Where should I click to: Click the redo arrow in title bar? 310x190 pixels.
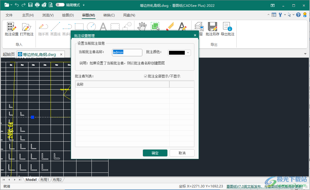pos(24,5)
